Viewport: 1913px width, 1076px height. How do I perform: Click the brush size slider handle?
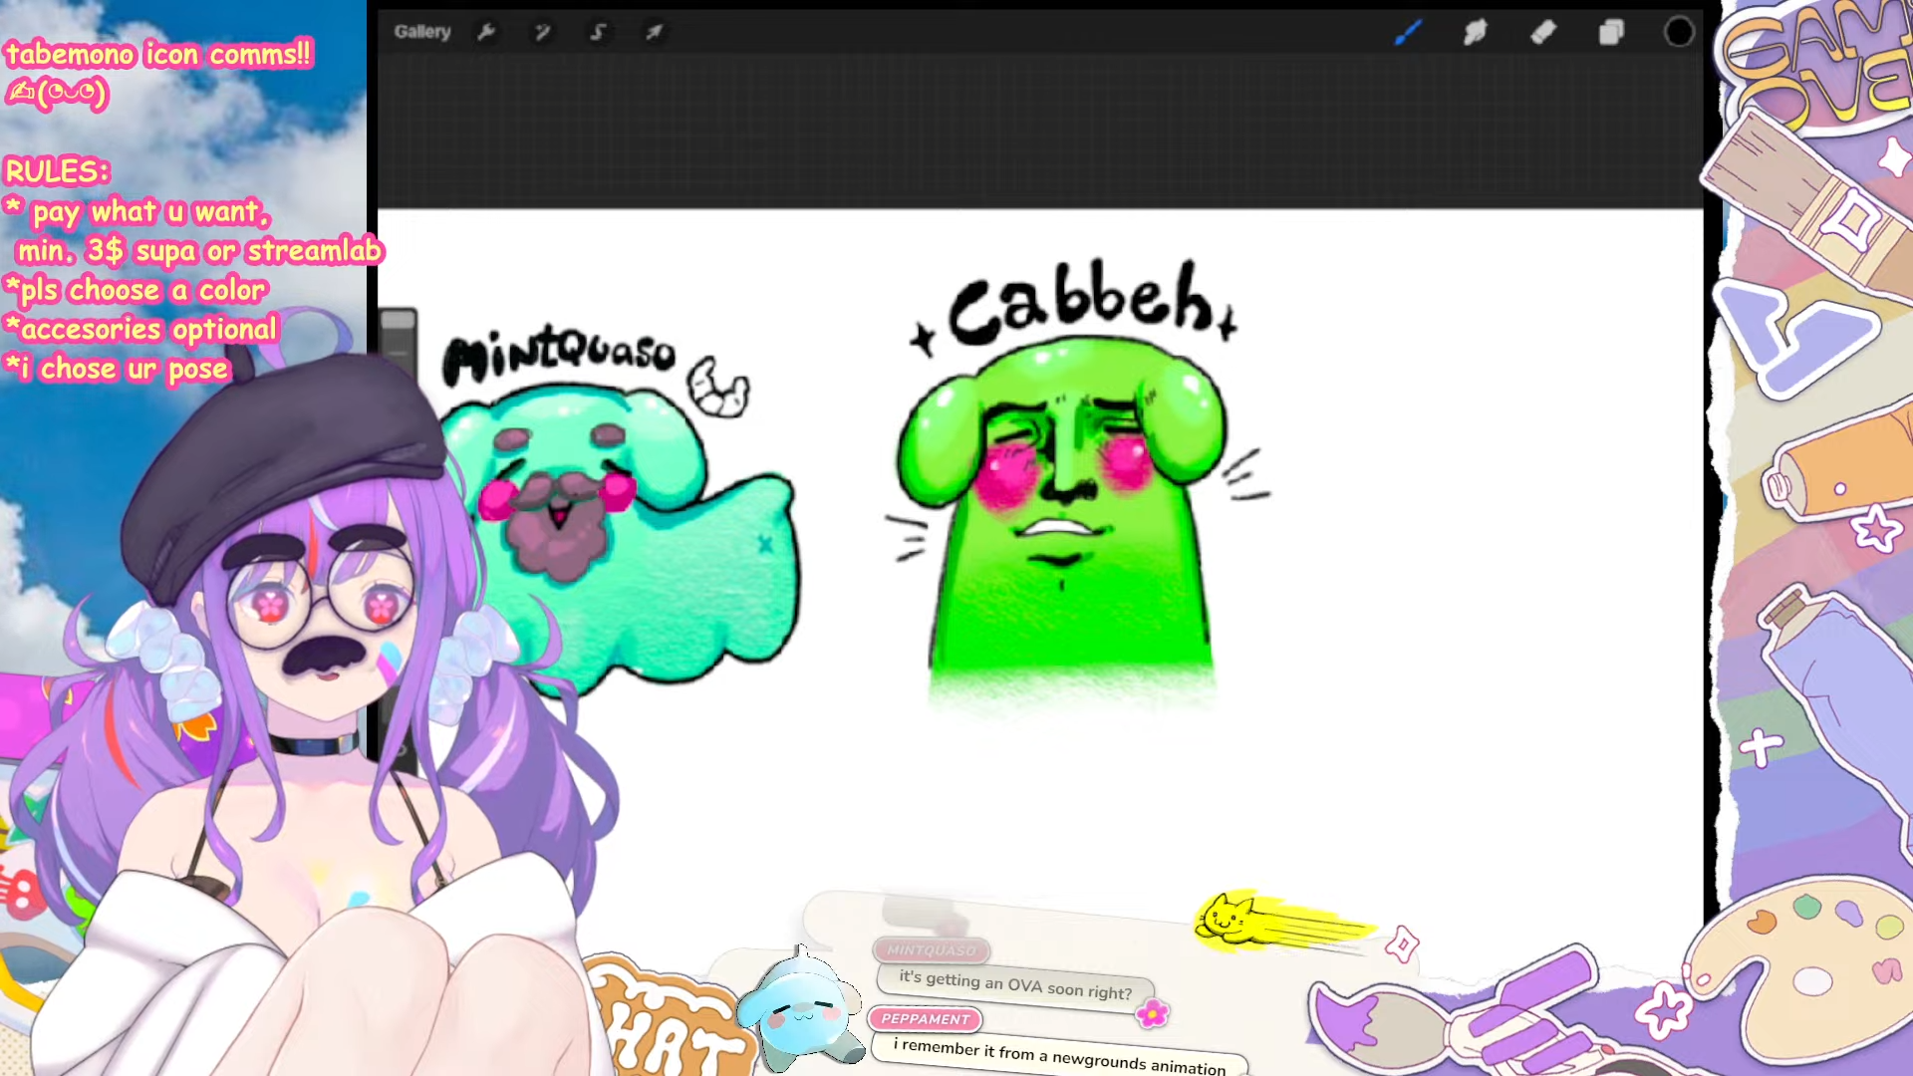[x=398, y=320]
